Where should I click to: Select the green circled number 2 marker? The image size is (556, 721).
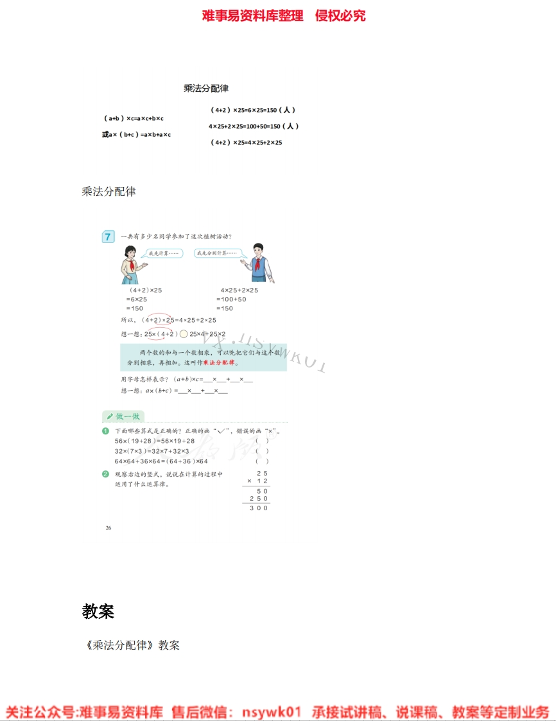pos(105,474)
